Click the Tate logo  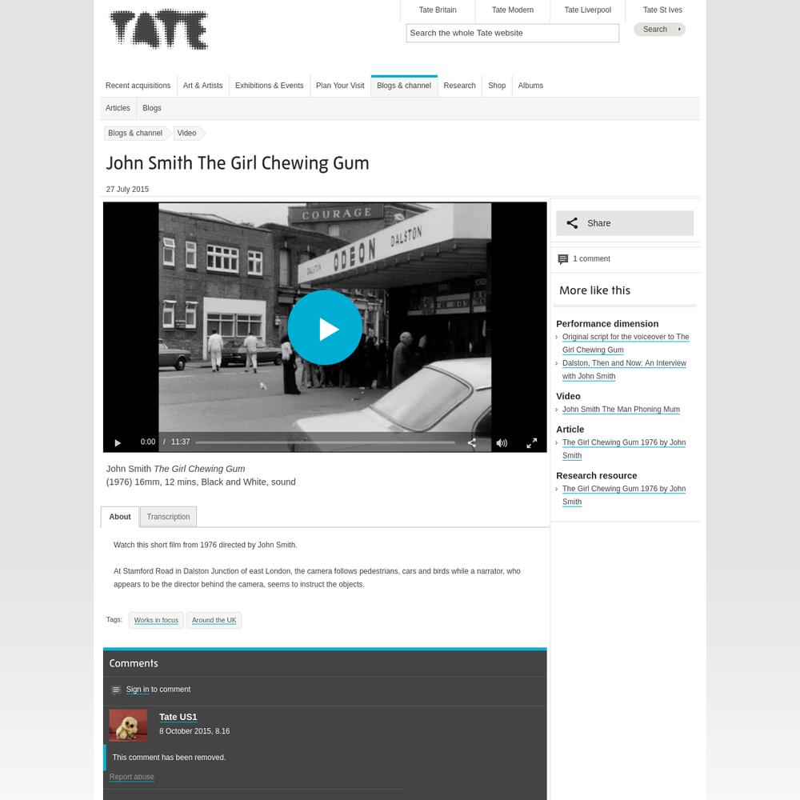(x=159, y=29)
